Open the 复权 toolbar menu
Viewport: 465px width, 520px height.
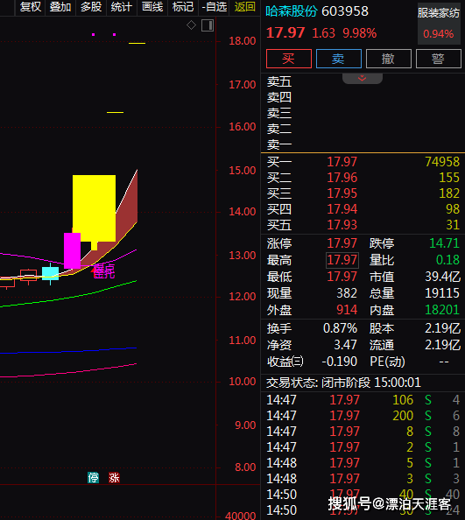[x=31, y=7]
